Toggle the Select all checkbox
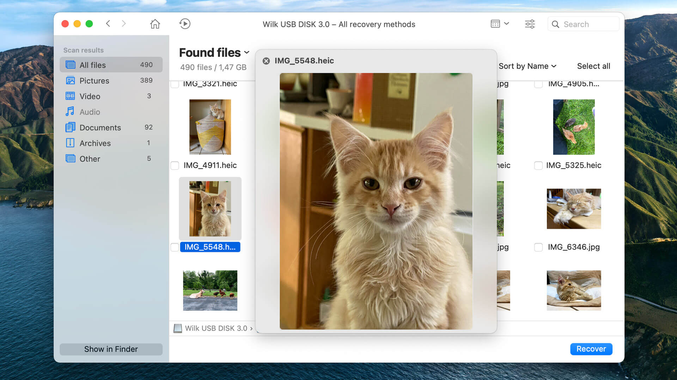The height and width of the screenshot is (380, 677). (x=593, y=65)
